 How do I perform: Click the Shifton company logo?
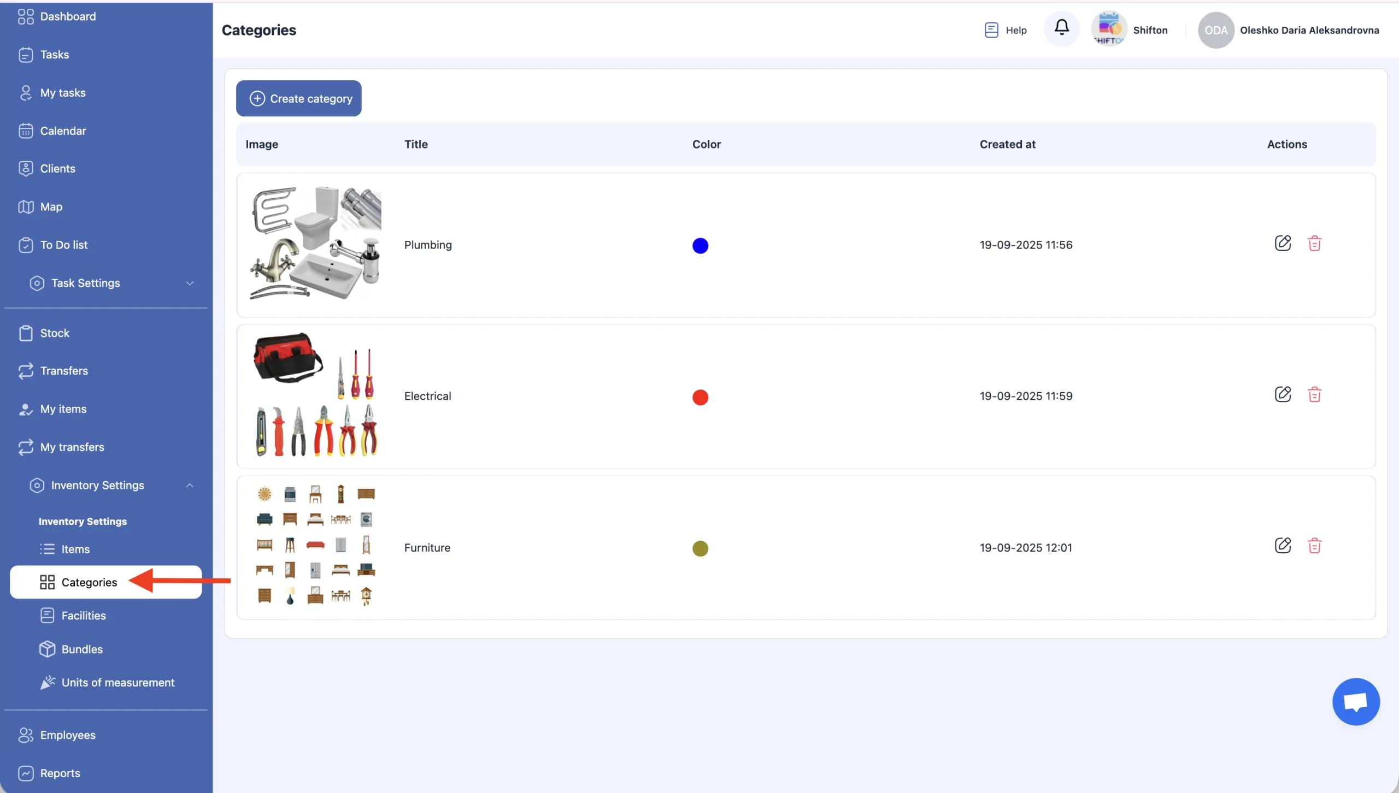(x=1109, y=29)
